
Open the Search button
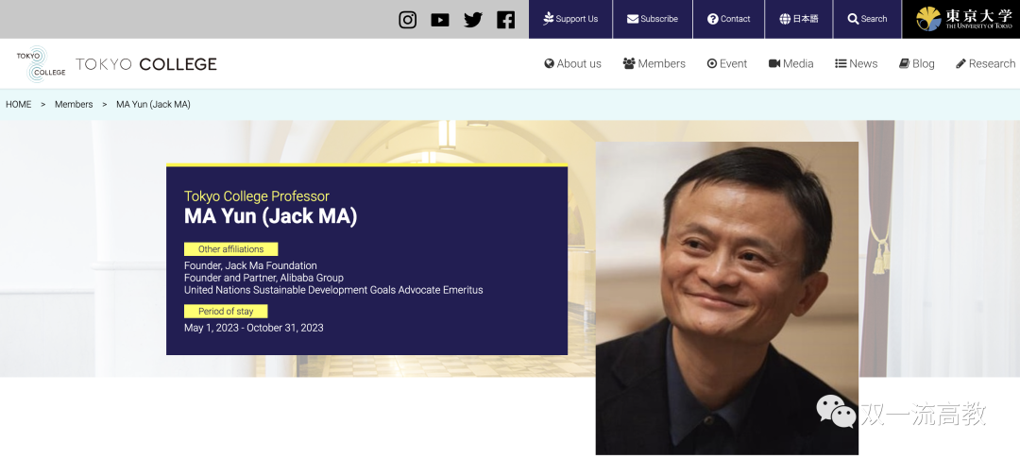pyautogui.click(x=867, y=19)
